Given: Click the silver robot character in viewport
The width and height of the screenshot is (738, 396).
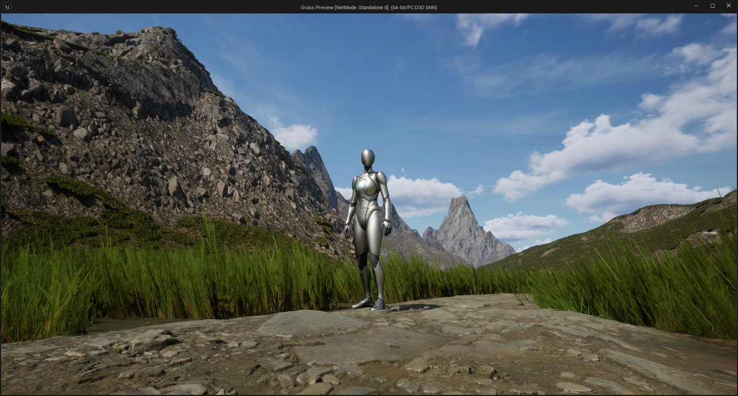Looking at the screenshot, I should coord(368,229).
